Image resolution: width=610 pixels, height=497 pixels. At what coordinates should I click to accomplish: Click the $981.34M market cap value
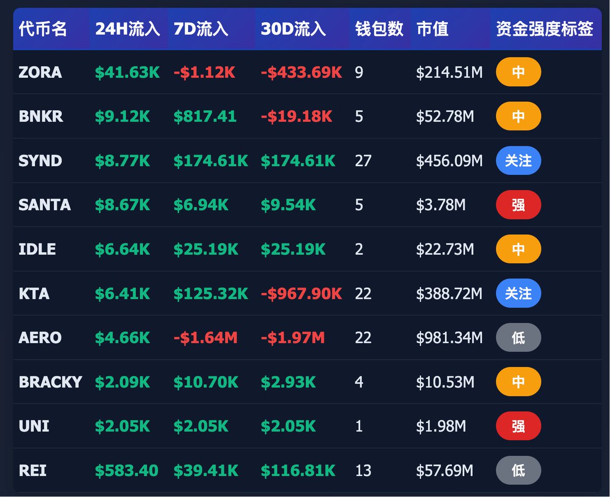point(449,337)
